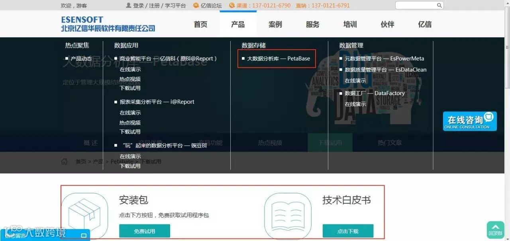The image size is (510, 241).
Task: Select 产品动态 under 热点聚焦
Action: click(81, 58)
